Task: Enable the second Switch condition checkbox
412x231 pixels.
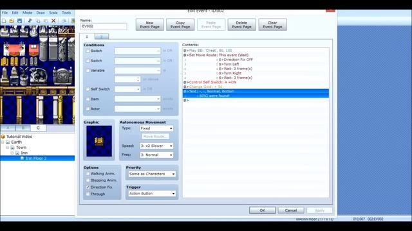Action: (88, 61)
